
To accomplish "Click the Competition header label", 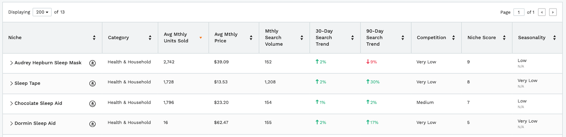I will click(x=431, y=38).
